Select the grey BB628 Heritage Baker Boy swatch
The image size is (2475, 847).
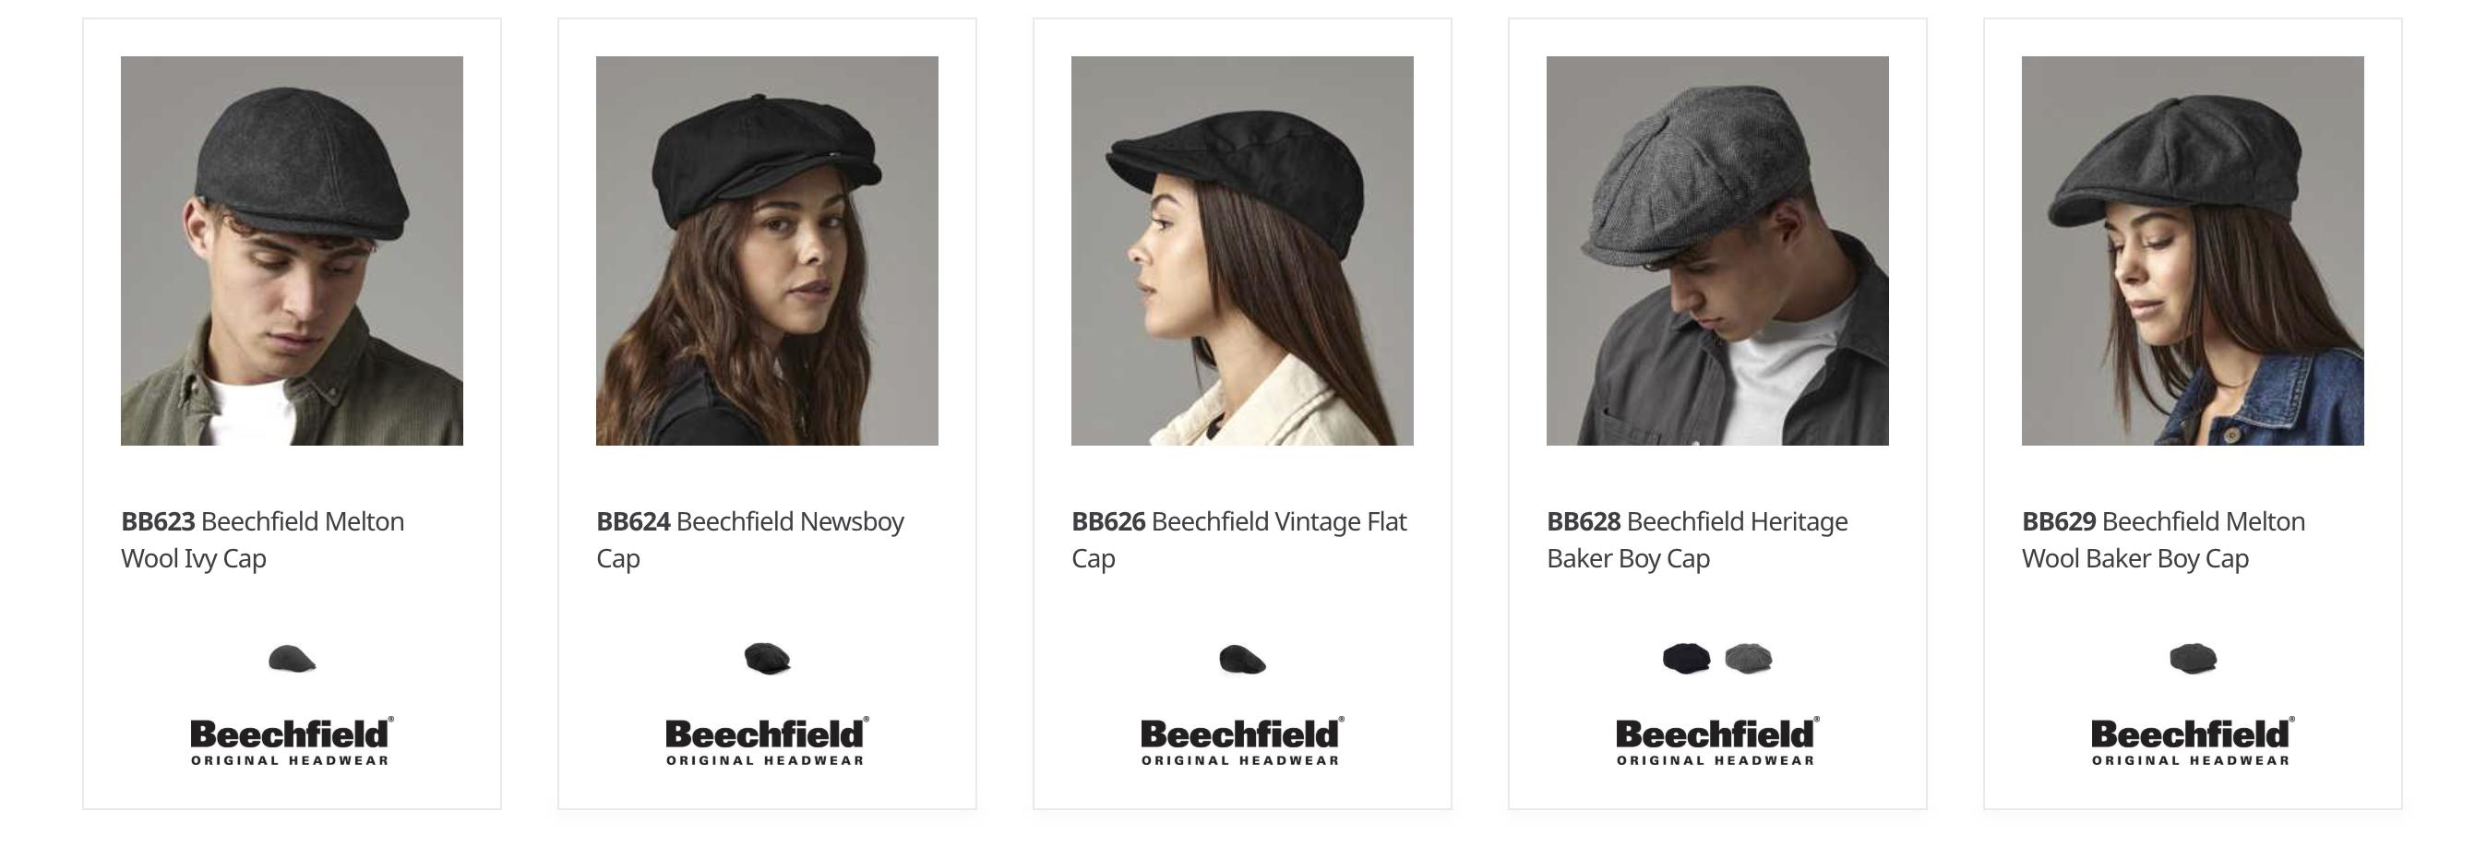tap(1749, 659)
